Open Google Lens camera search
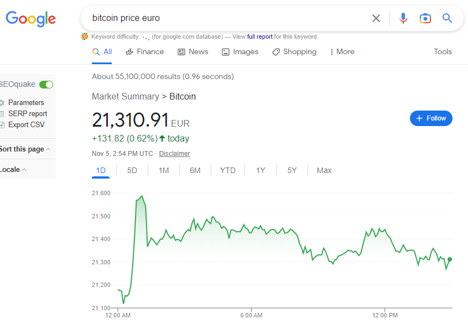Image resolution: width=468 pixels, height=324 pixels. 425,18
